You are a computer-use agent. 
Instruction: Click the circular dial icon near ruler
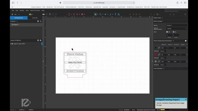pyautogui.click(x=50, y=14)
